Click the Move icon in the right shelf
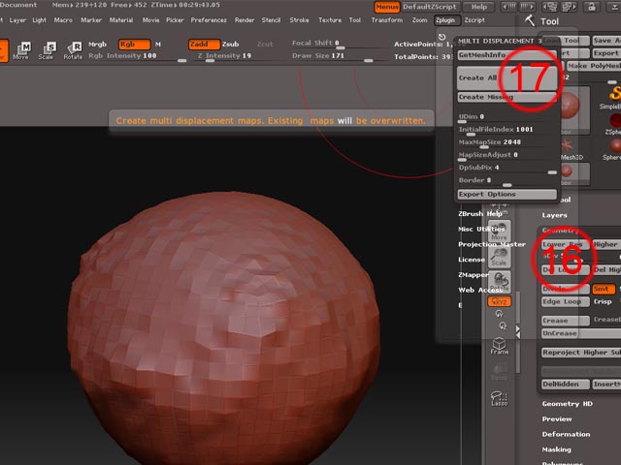Image resolution: width=621 pixels, height=465 pixels. [x=499, y=231]
